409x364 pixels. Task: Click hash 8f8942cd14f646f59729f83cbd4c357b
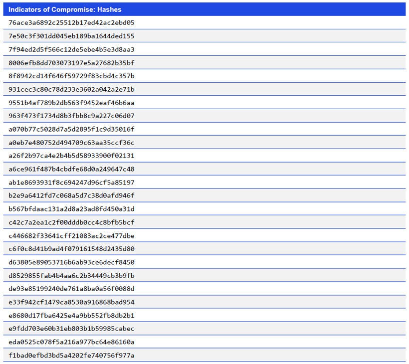[73, 76]
